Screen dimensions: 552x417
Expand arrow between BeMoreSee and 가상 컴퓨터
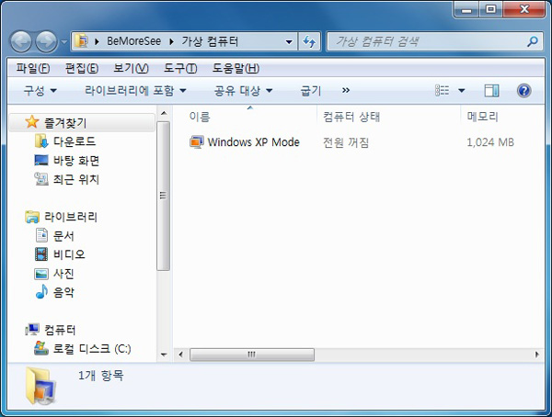point(171,41)
